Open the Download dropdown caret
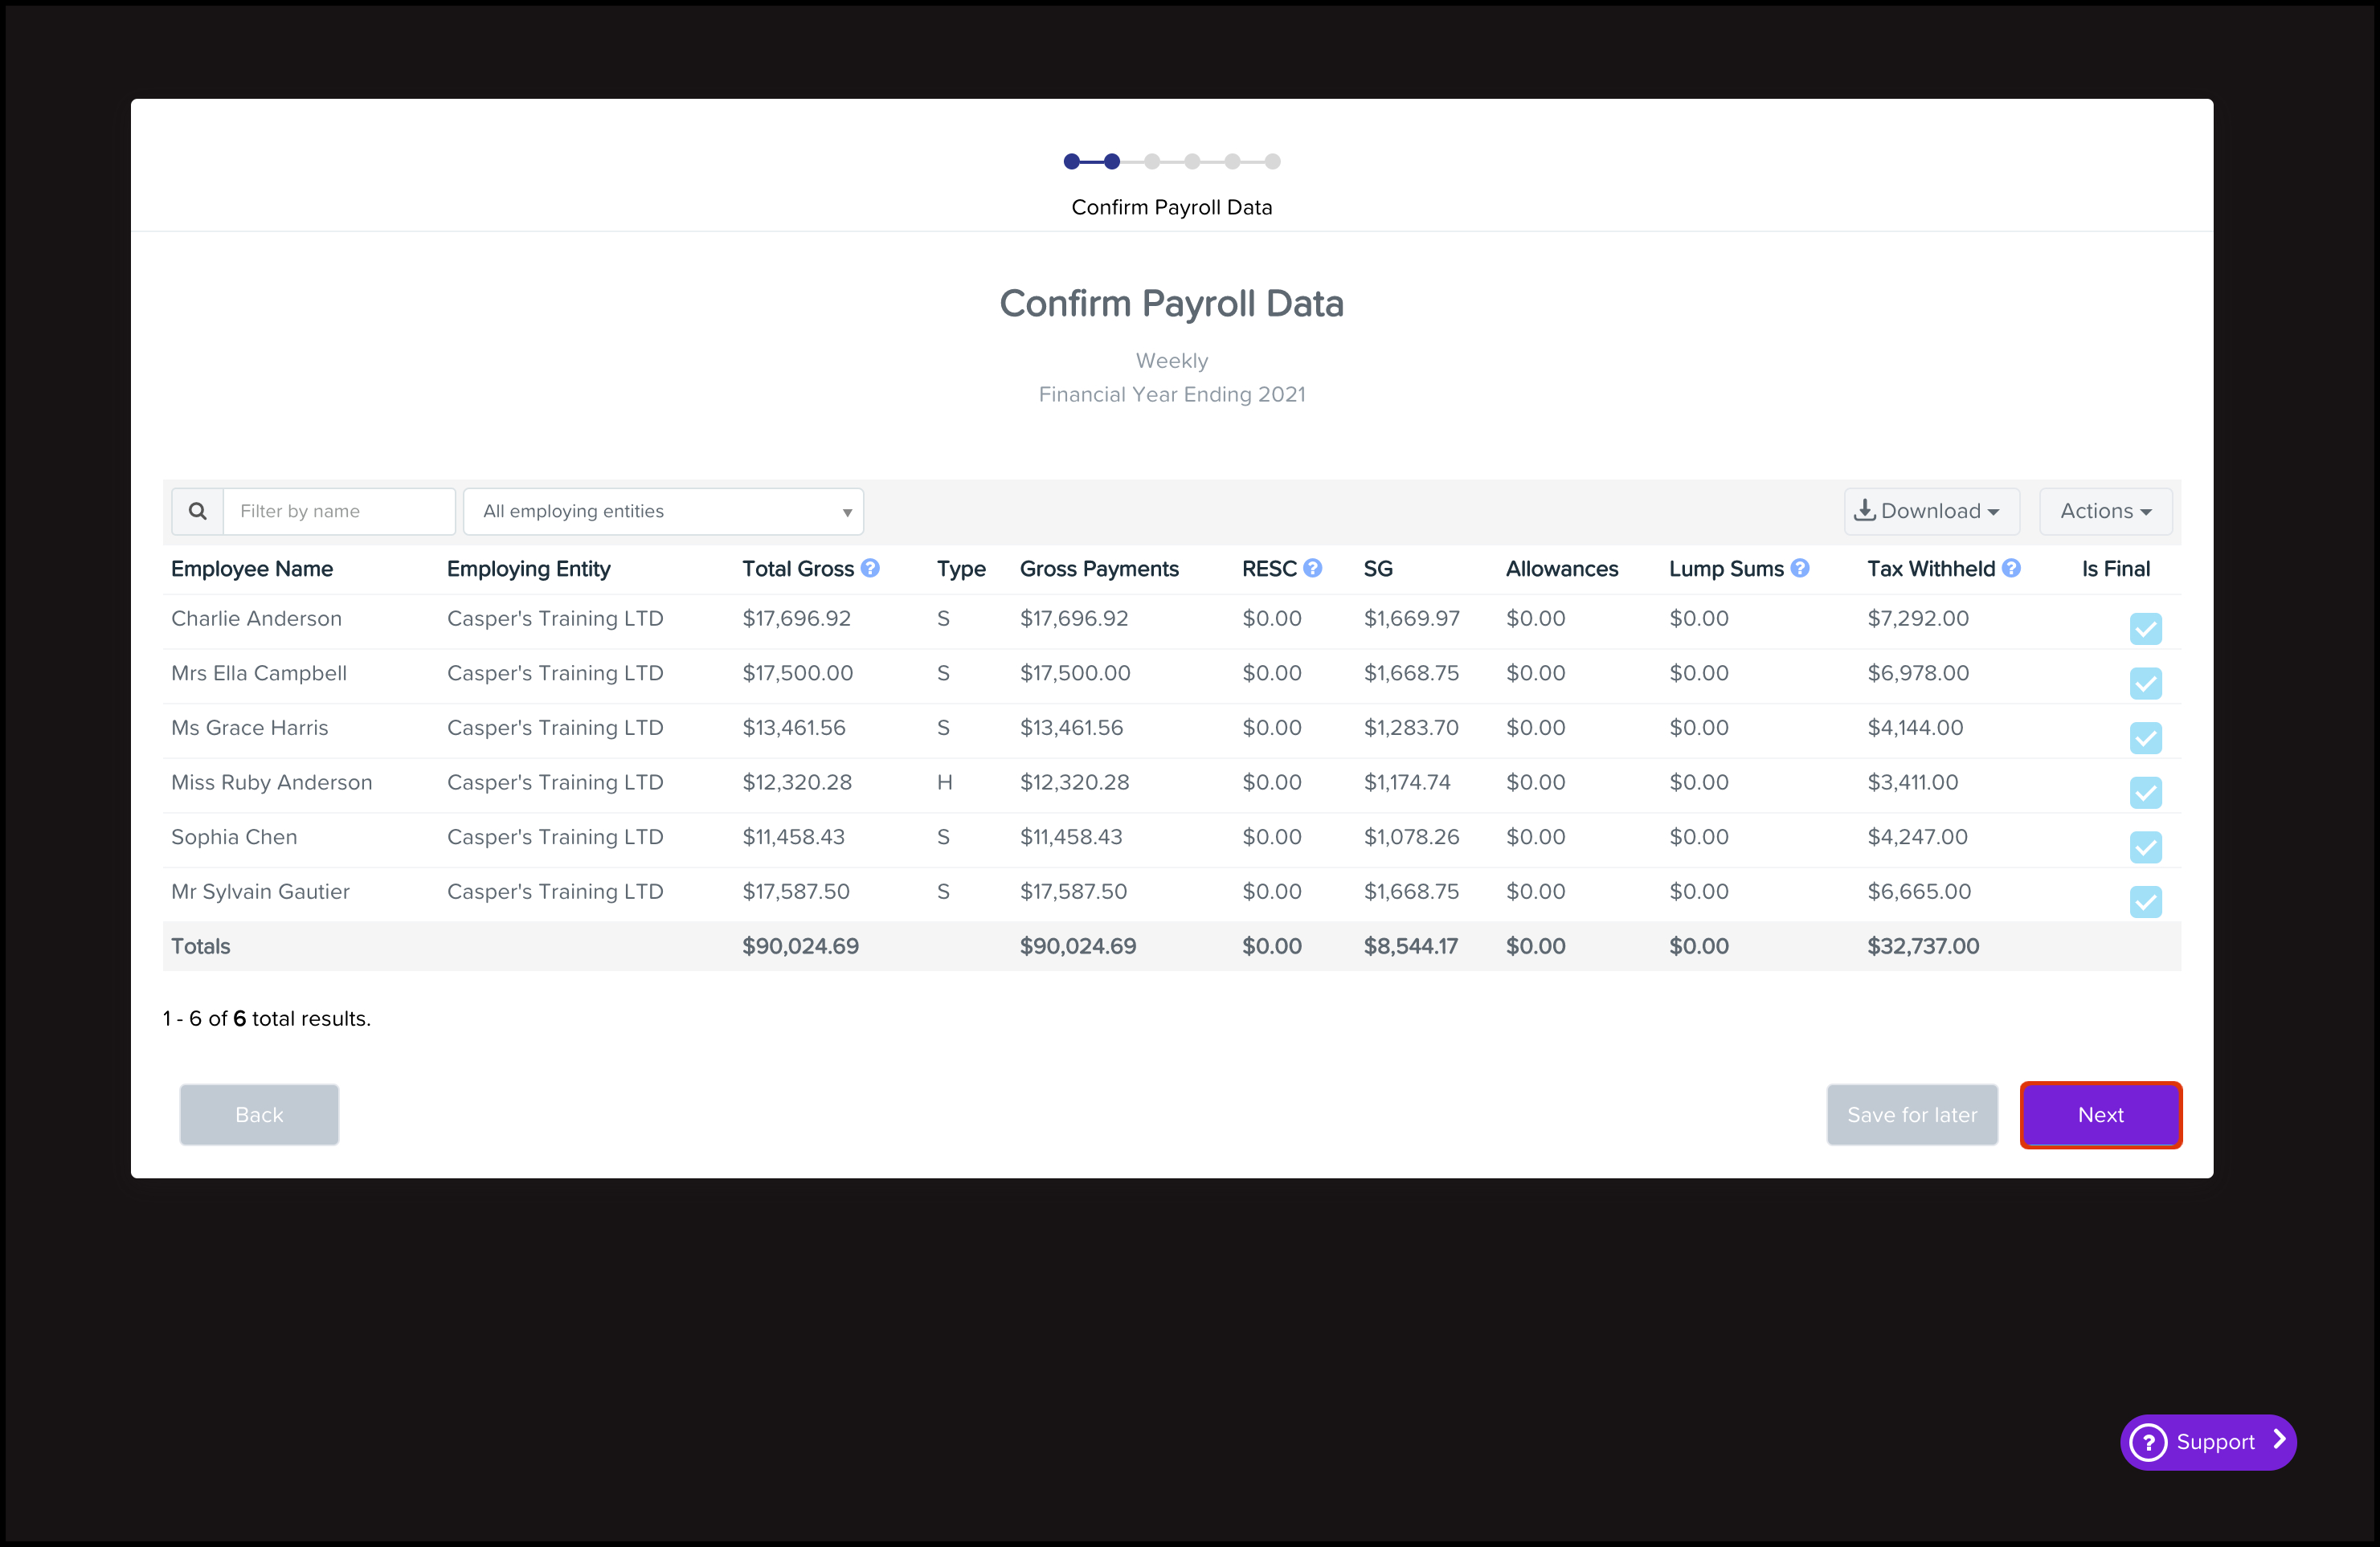The image size is (2380, 1547). pos(1994,512)
